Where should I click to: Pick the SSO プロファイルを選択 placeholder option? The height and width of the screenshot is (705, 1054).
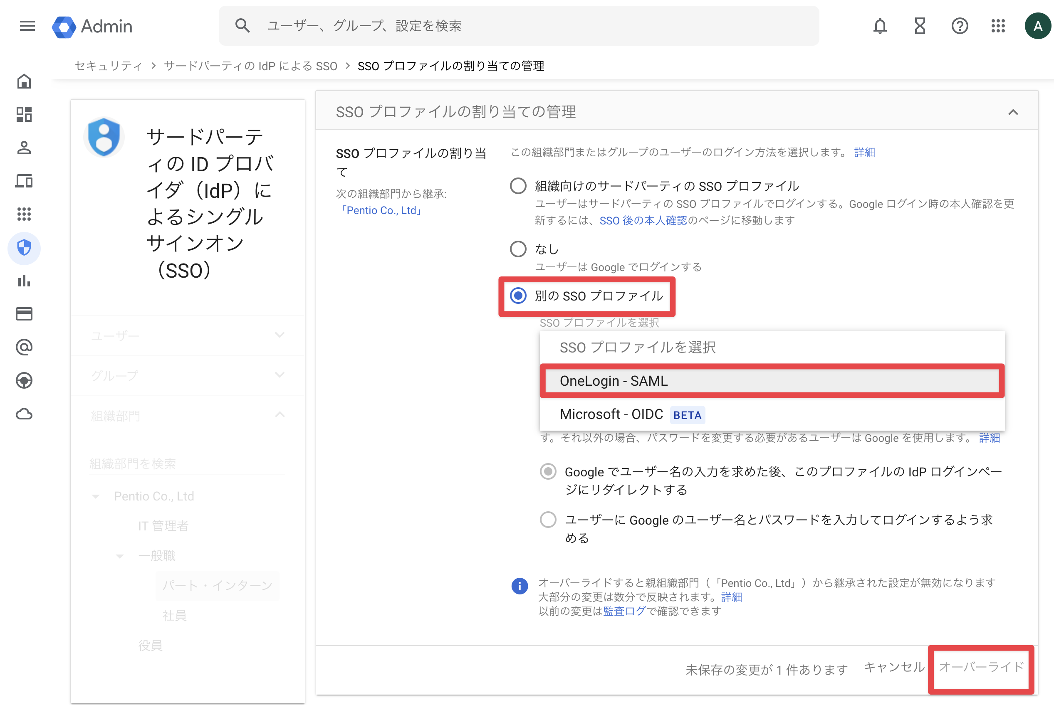pos(772,348)
